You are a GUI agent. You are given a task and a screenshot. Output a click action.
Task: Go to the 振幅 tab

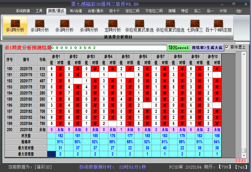pyautogui.click(x=172, y=11)
